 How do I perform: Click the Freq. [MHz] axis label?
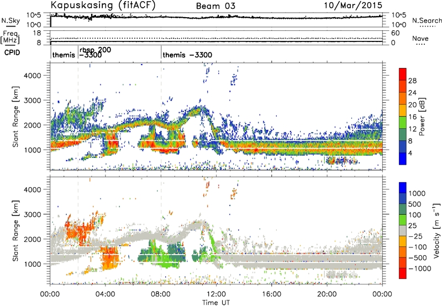point(10,38)
